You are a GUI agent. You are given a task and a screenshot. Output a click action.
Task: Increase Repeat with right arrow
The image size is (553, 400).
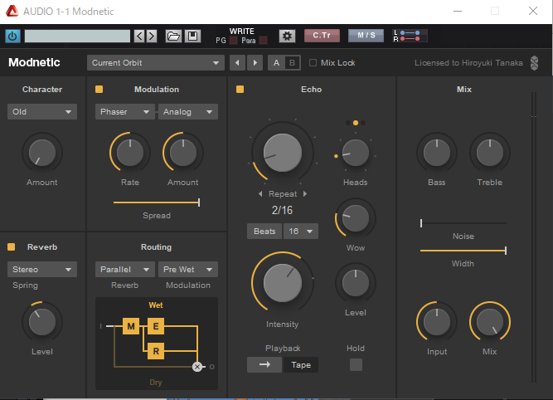[305, 194]
